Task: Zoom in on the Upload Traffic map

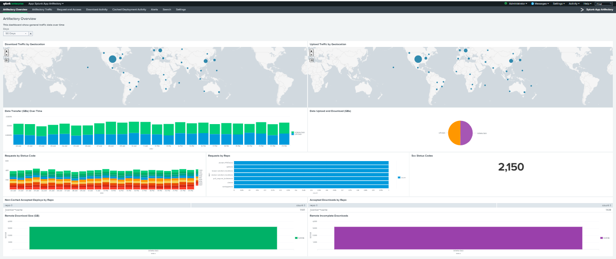Action: [311, 51]
